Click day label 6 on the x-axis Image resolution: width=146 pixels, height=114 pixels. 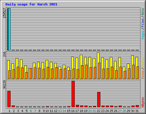[x=31, y=111]
